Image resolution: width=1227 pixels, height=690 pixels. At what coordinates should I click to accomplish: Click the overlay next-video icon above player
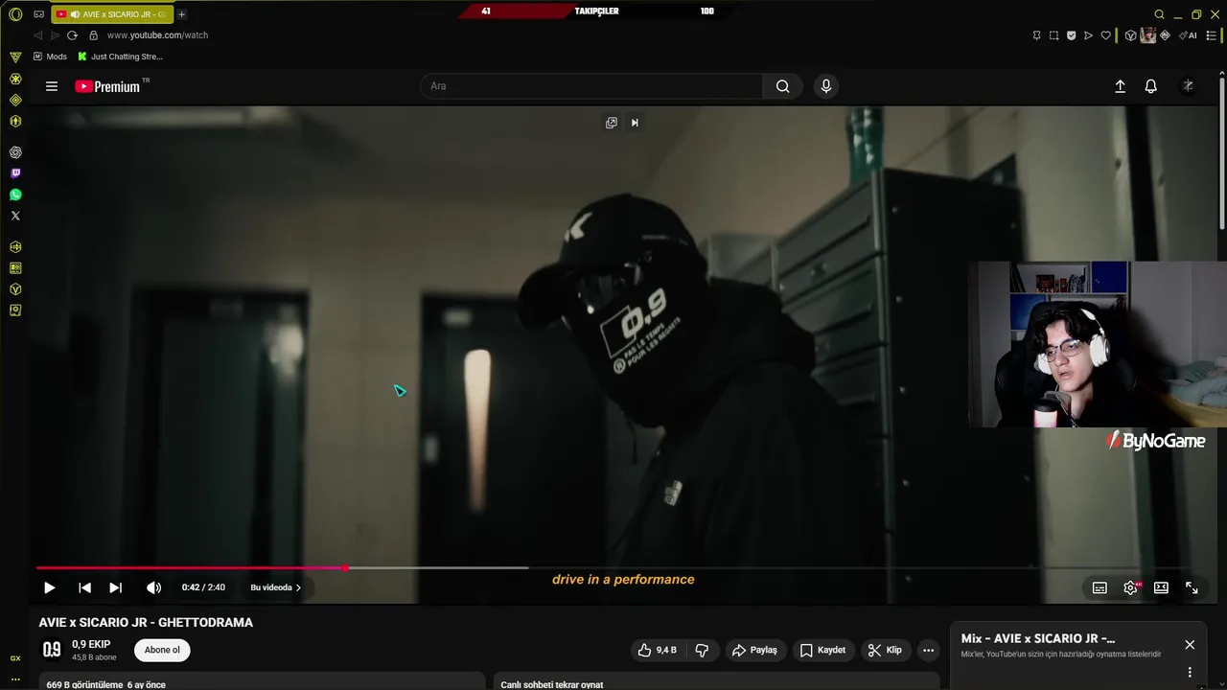click(635, 123)
